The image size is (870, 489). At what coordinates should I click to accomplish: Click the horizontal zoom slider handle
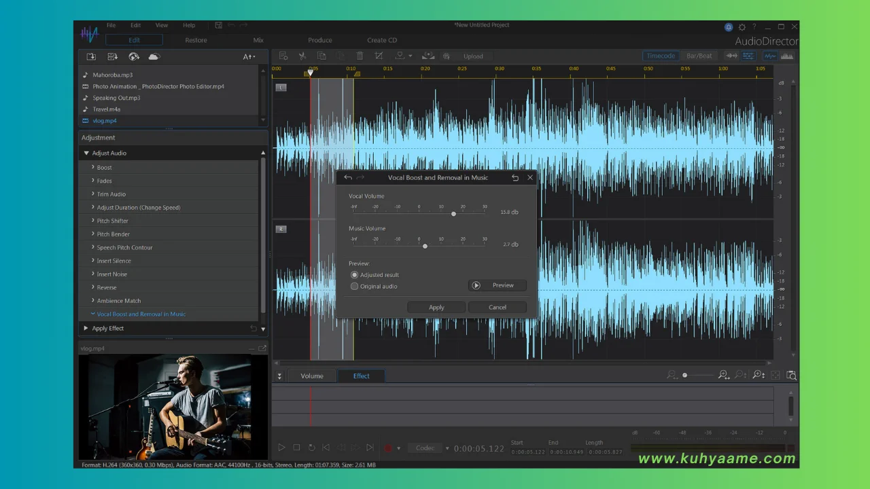click(x=684, y=375)
